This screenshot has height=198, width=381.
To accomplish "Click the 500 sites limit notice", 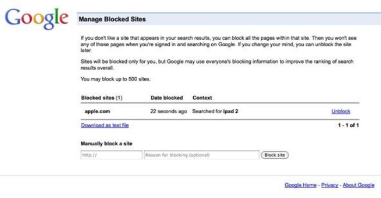I will tap(115, 79).
